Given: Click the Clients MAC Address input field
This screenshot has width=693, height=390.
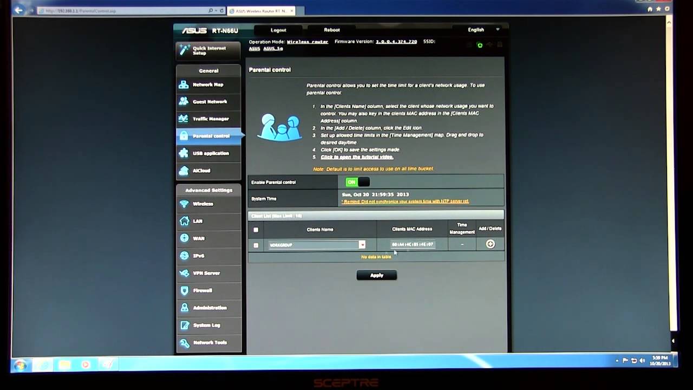Looking at the screenshot, I should pos(413,244).
